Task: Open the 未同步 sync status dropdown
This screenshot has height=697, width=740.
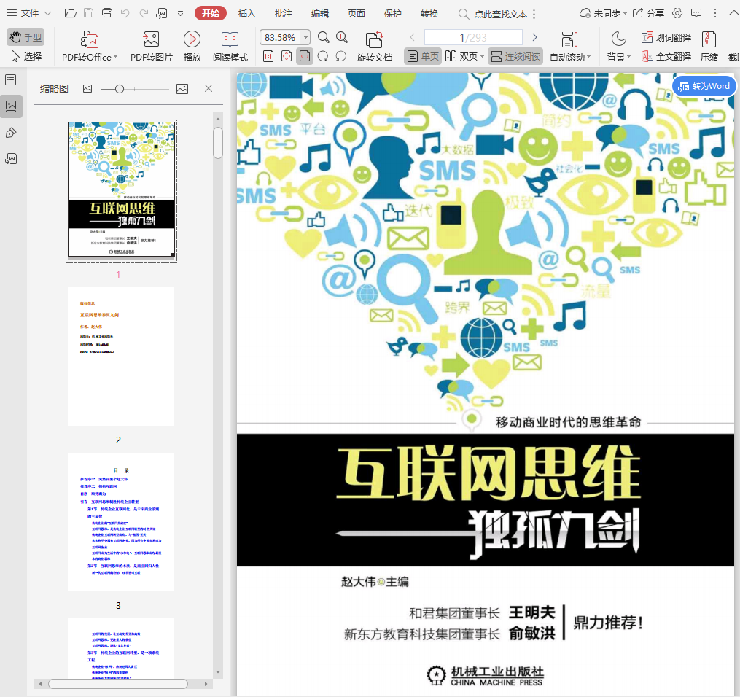Action: point(603,13)
